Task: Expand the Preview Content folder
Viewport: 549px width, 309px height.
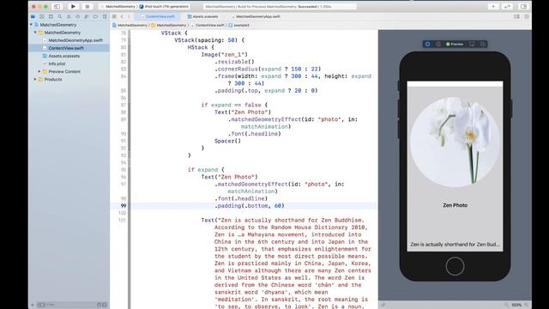Action: (39, 71)
